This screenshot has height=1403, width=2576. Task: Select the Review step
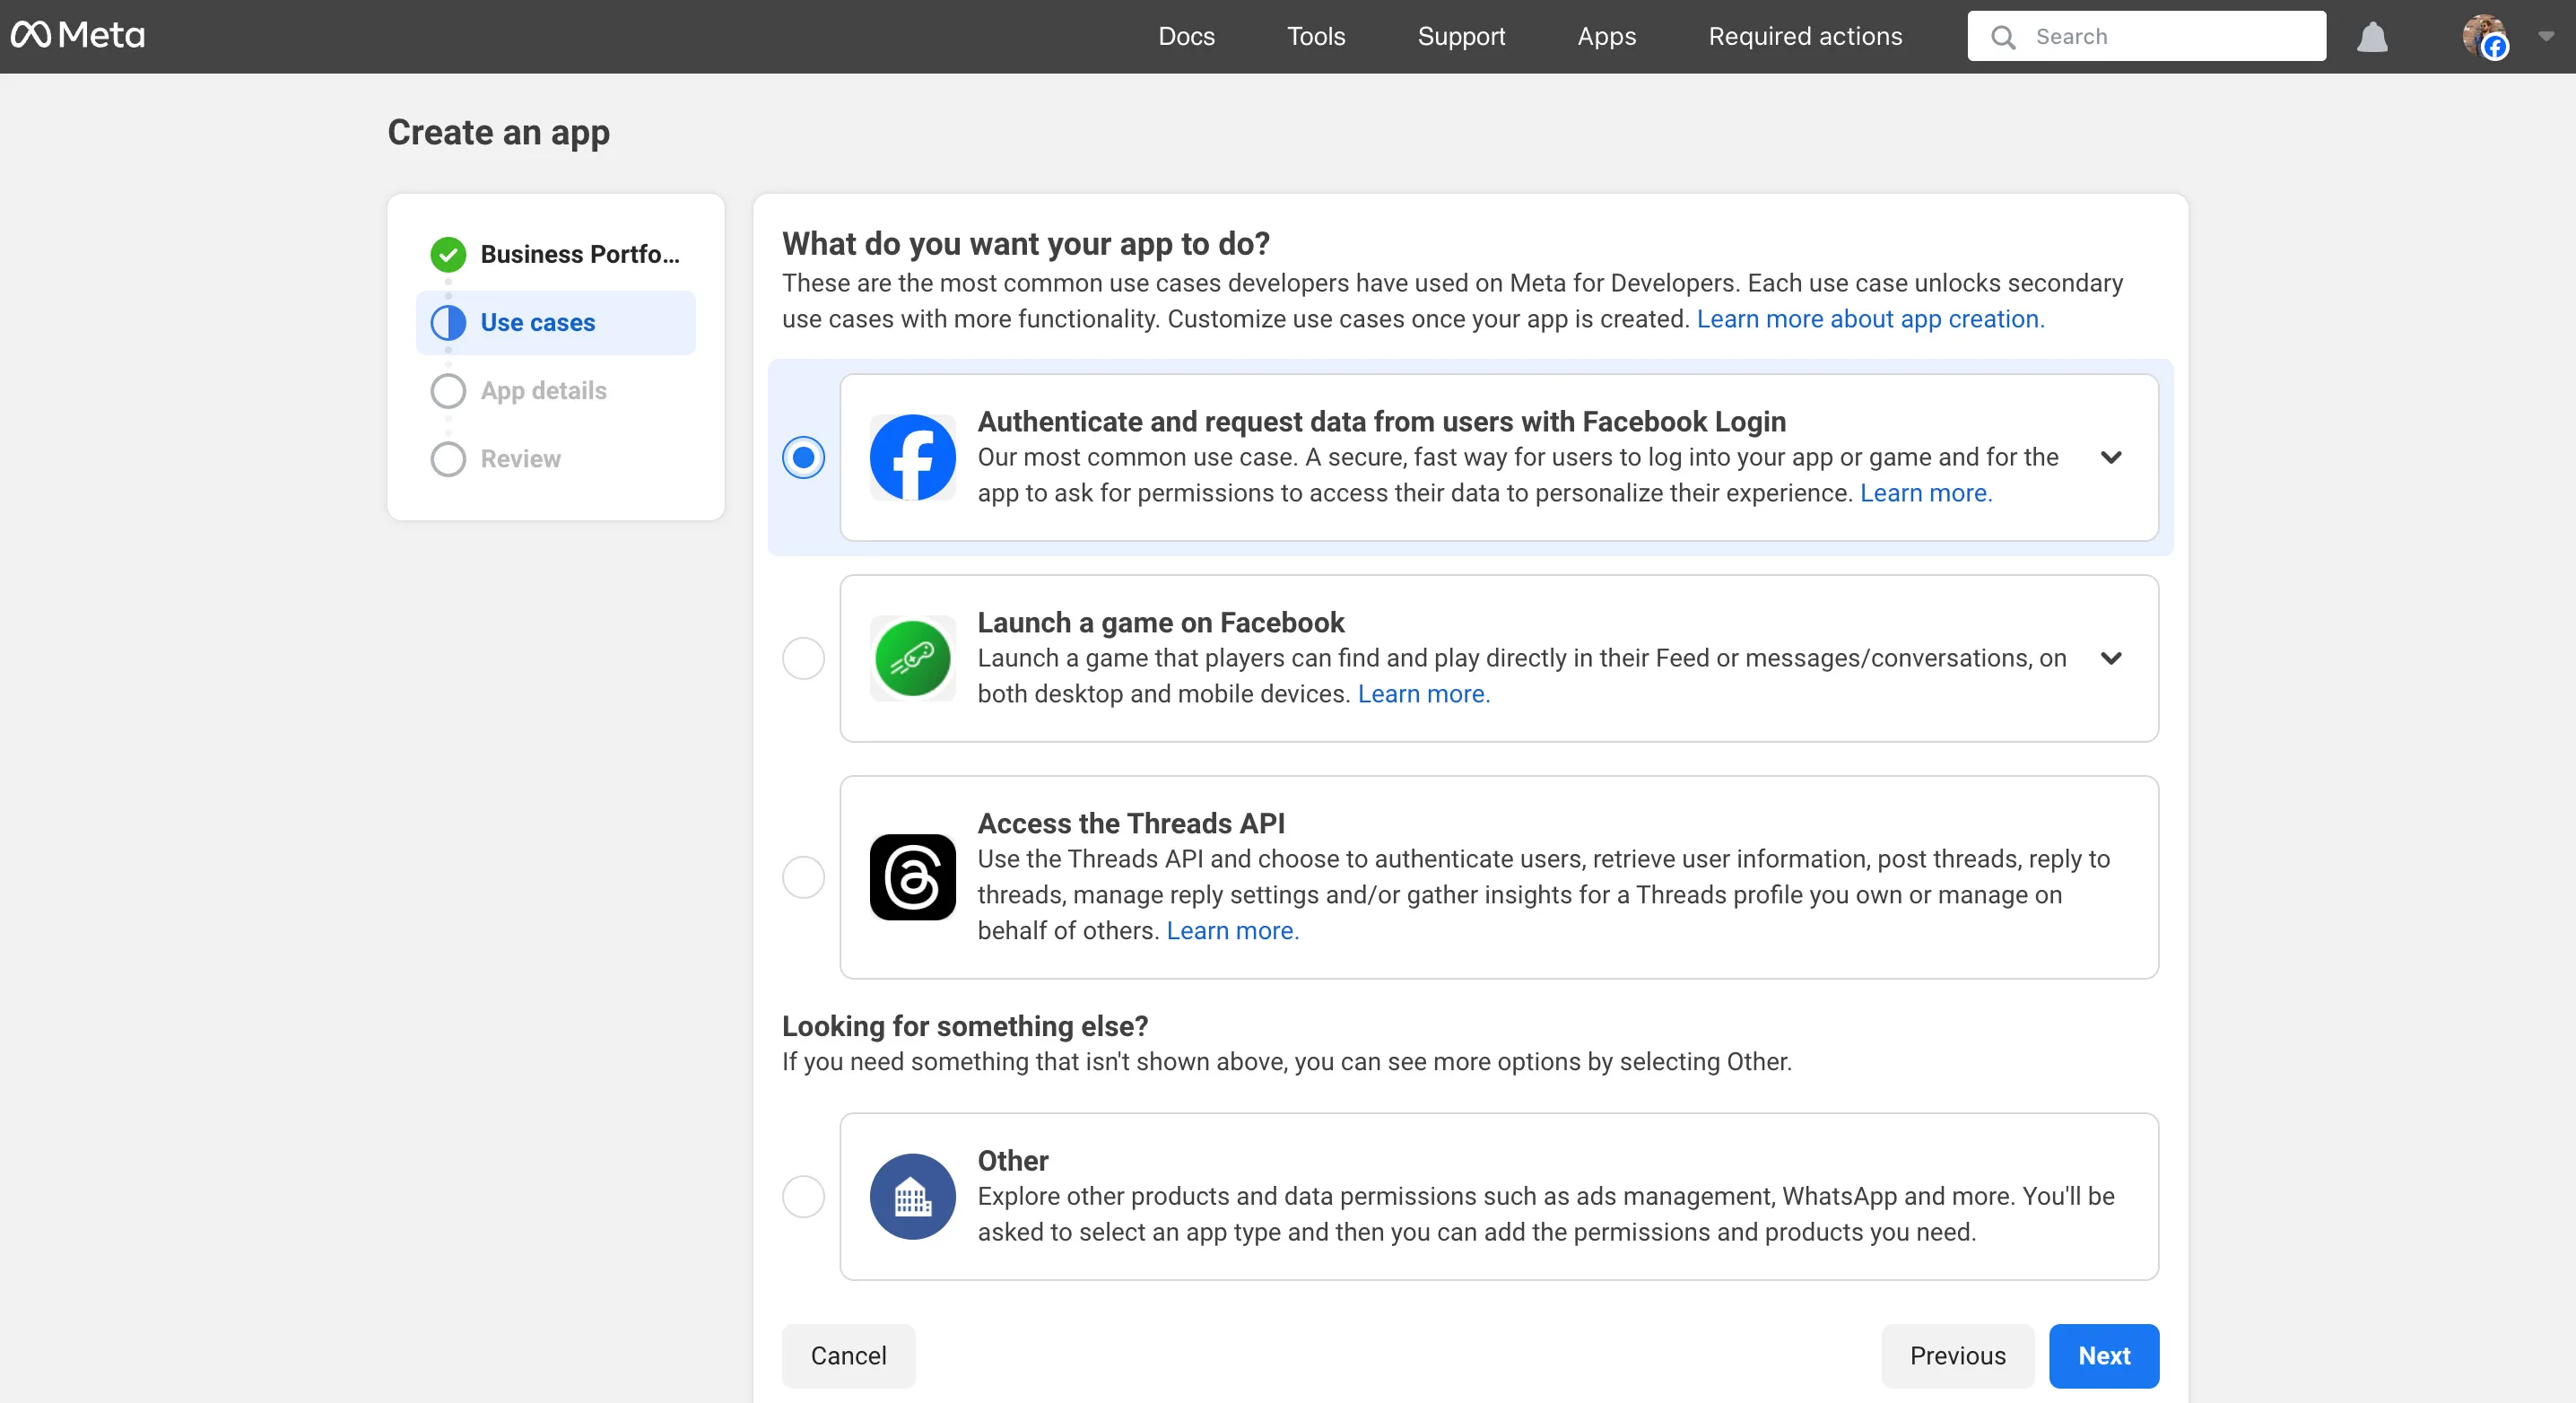(556, 459)
